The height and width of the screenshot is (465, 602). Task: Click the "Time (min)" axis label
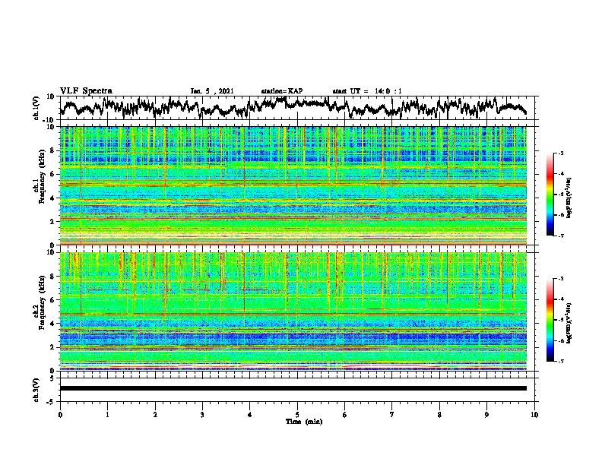click(304, 422)
